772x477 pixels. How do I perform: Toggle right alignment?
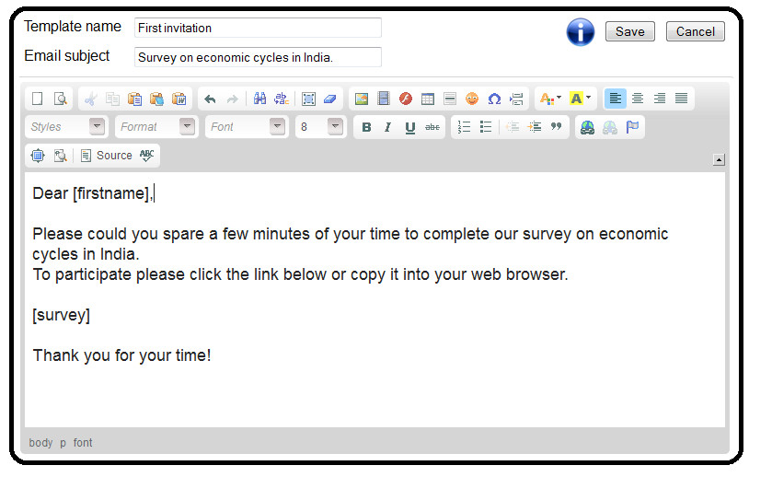660,99
